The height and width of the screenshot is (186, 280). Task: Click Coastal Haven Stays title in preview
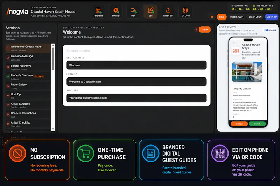[x=251, y=46]
